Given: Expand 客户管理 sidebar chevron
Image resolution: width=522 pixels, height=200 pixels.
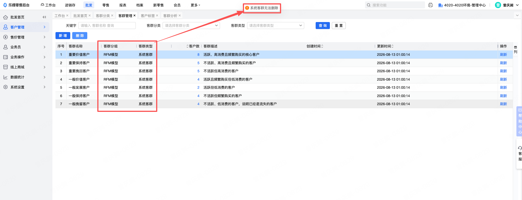Looking at the screenshot, I should (44, 27).
